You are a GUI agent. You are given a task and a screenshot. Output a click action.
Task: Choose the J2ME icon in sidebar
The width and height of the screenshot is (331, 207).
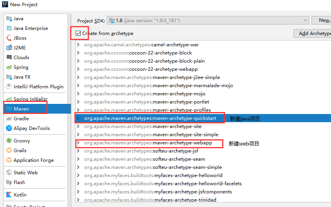click(9, 47)
